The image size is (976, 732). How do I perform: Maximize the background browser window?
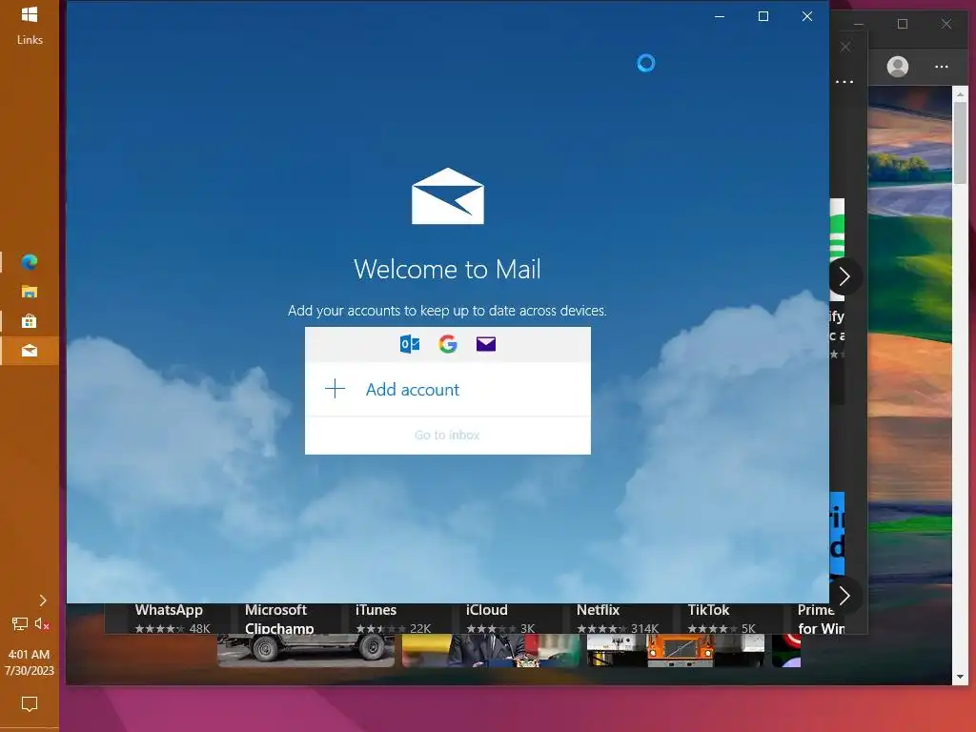tap(903, 24)
